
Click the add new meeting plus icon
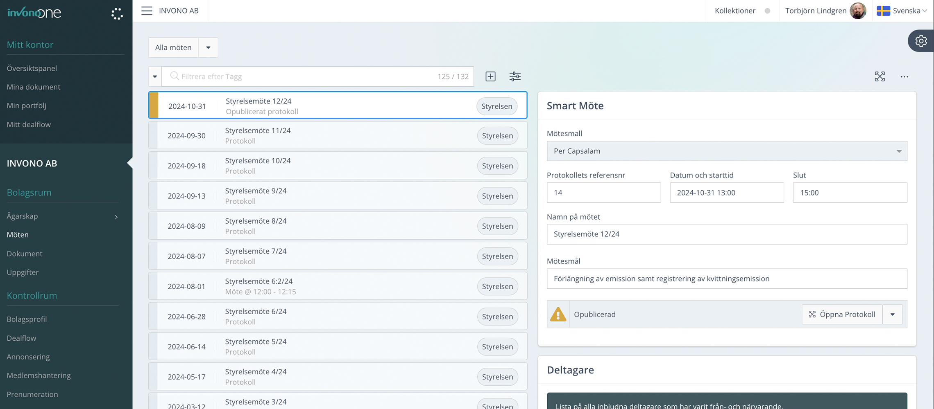[490, 76]
